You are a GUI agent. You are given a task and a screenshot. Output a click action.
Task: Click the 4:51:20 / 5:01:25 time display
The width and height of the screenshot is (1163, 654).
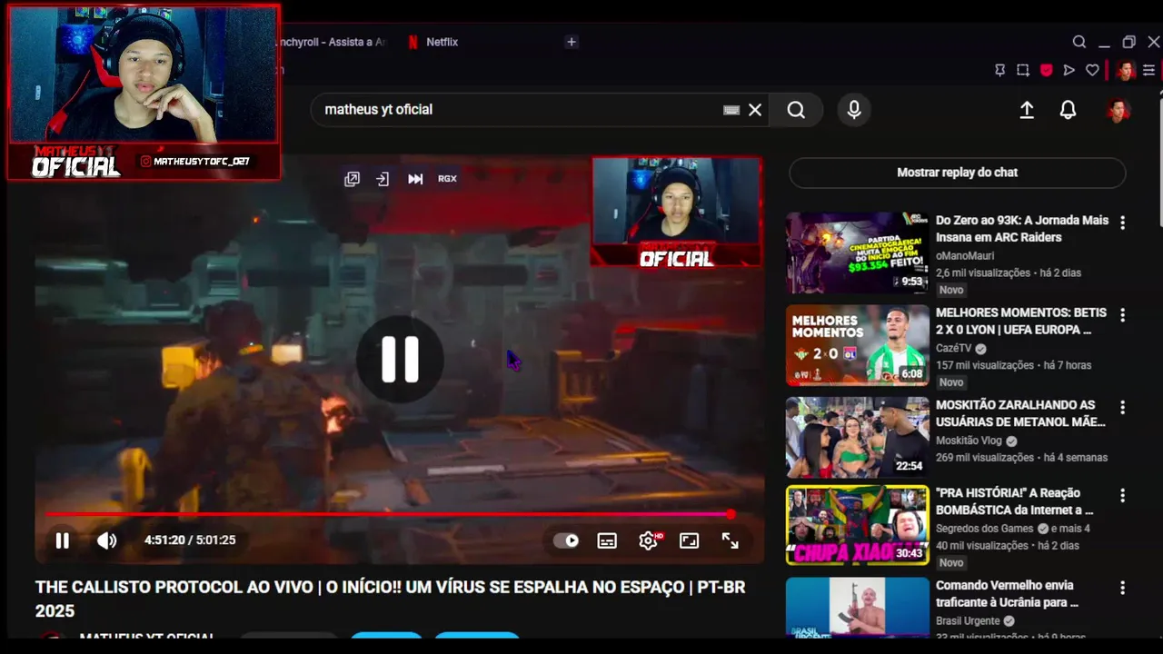pos(190,540)
